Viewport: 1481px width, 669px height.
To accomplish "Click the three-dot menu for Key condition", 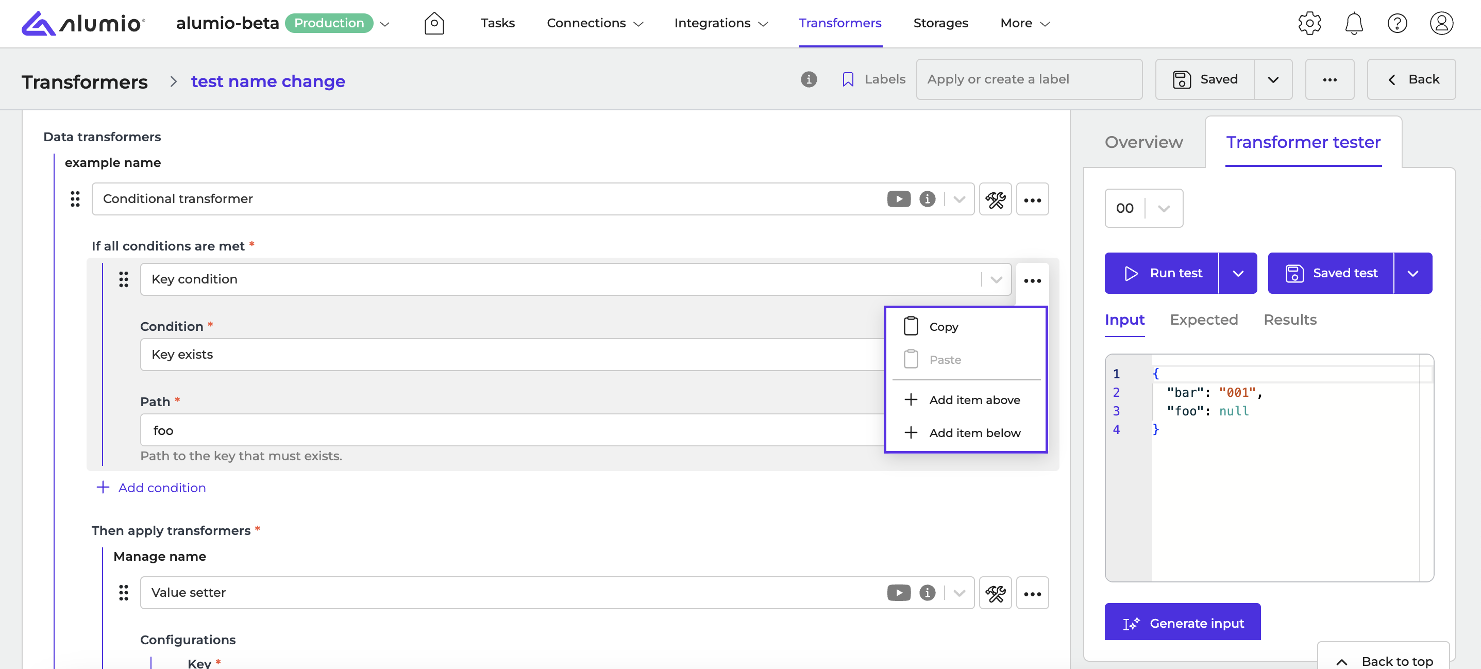I will pos(1032,280).
